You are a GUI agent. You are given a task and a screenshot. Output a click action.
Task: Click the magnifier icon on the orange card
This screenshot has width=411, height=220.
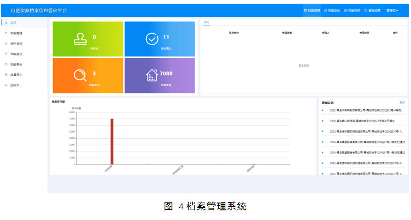(80, 75)
